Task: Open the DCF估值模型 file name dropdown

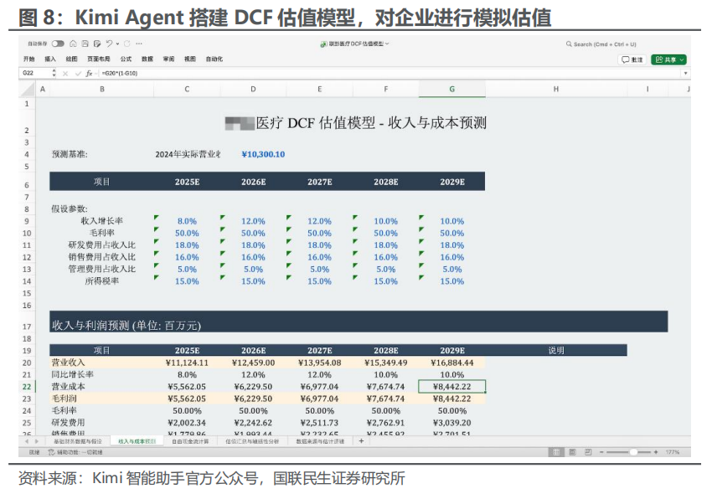Action: (387, 44)
